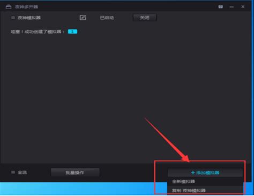Close the 夜神多开器 window
This screenshot has width=254, height=196.
[x=243, y=7]
